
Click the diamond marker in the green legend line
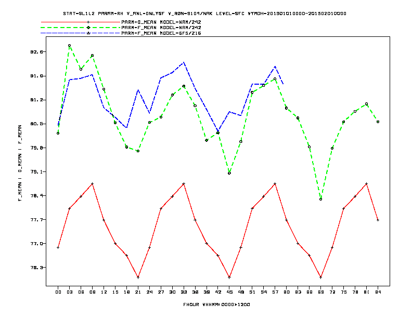88,28
